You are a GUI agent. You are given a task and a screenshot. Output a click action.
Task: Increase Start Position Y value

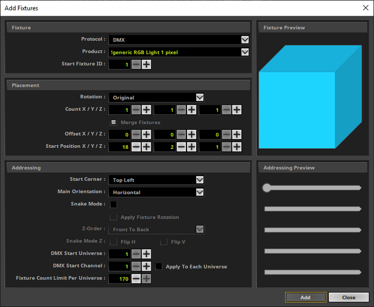[191, 147]
